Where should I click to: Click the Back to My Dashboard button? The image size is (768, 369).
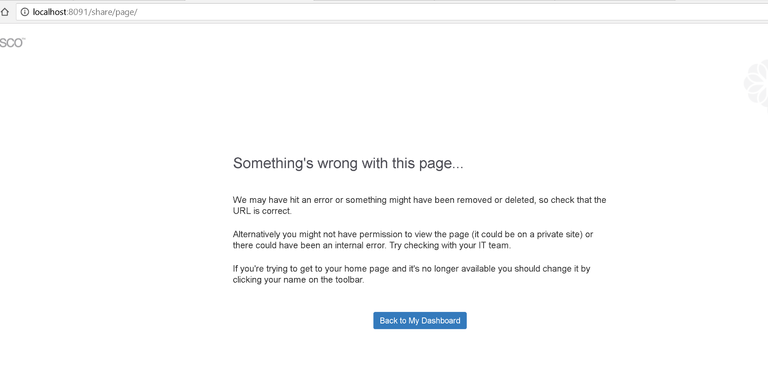[420, 321]
